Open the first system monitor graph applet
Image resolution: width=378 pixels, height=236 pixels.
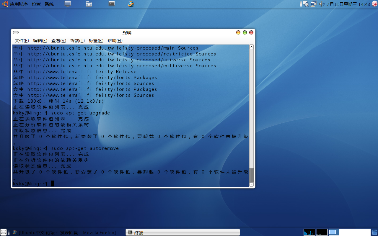click(x=309, y=232)
